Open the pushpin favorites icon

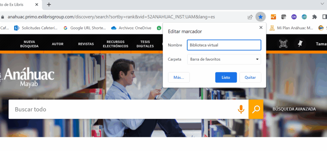tap(300, 44)
